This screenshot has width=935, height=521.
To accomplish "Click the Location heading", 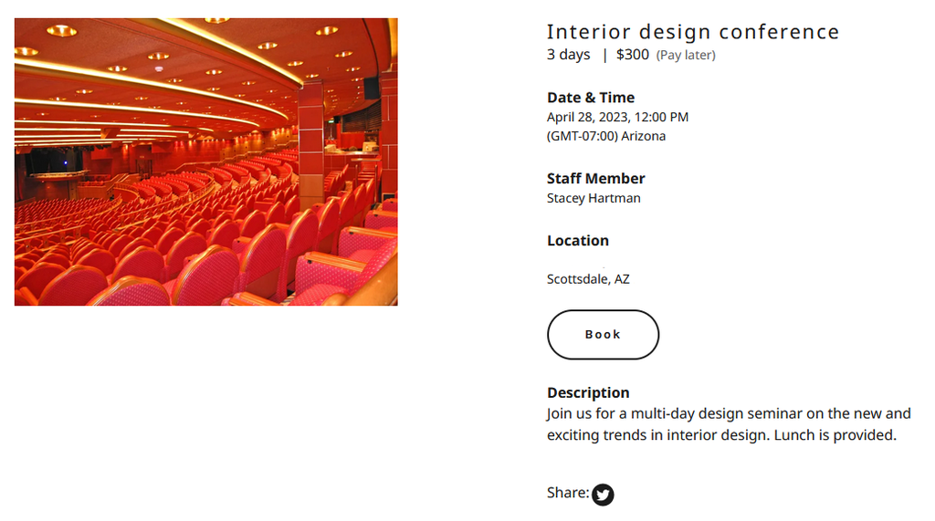I will click(x=577, y=241).
